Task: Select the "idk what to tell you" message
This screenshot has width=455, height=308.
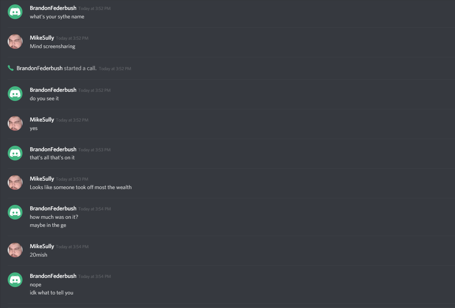Action: click(x=52, y=293)
